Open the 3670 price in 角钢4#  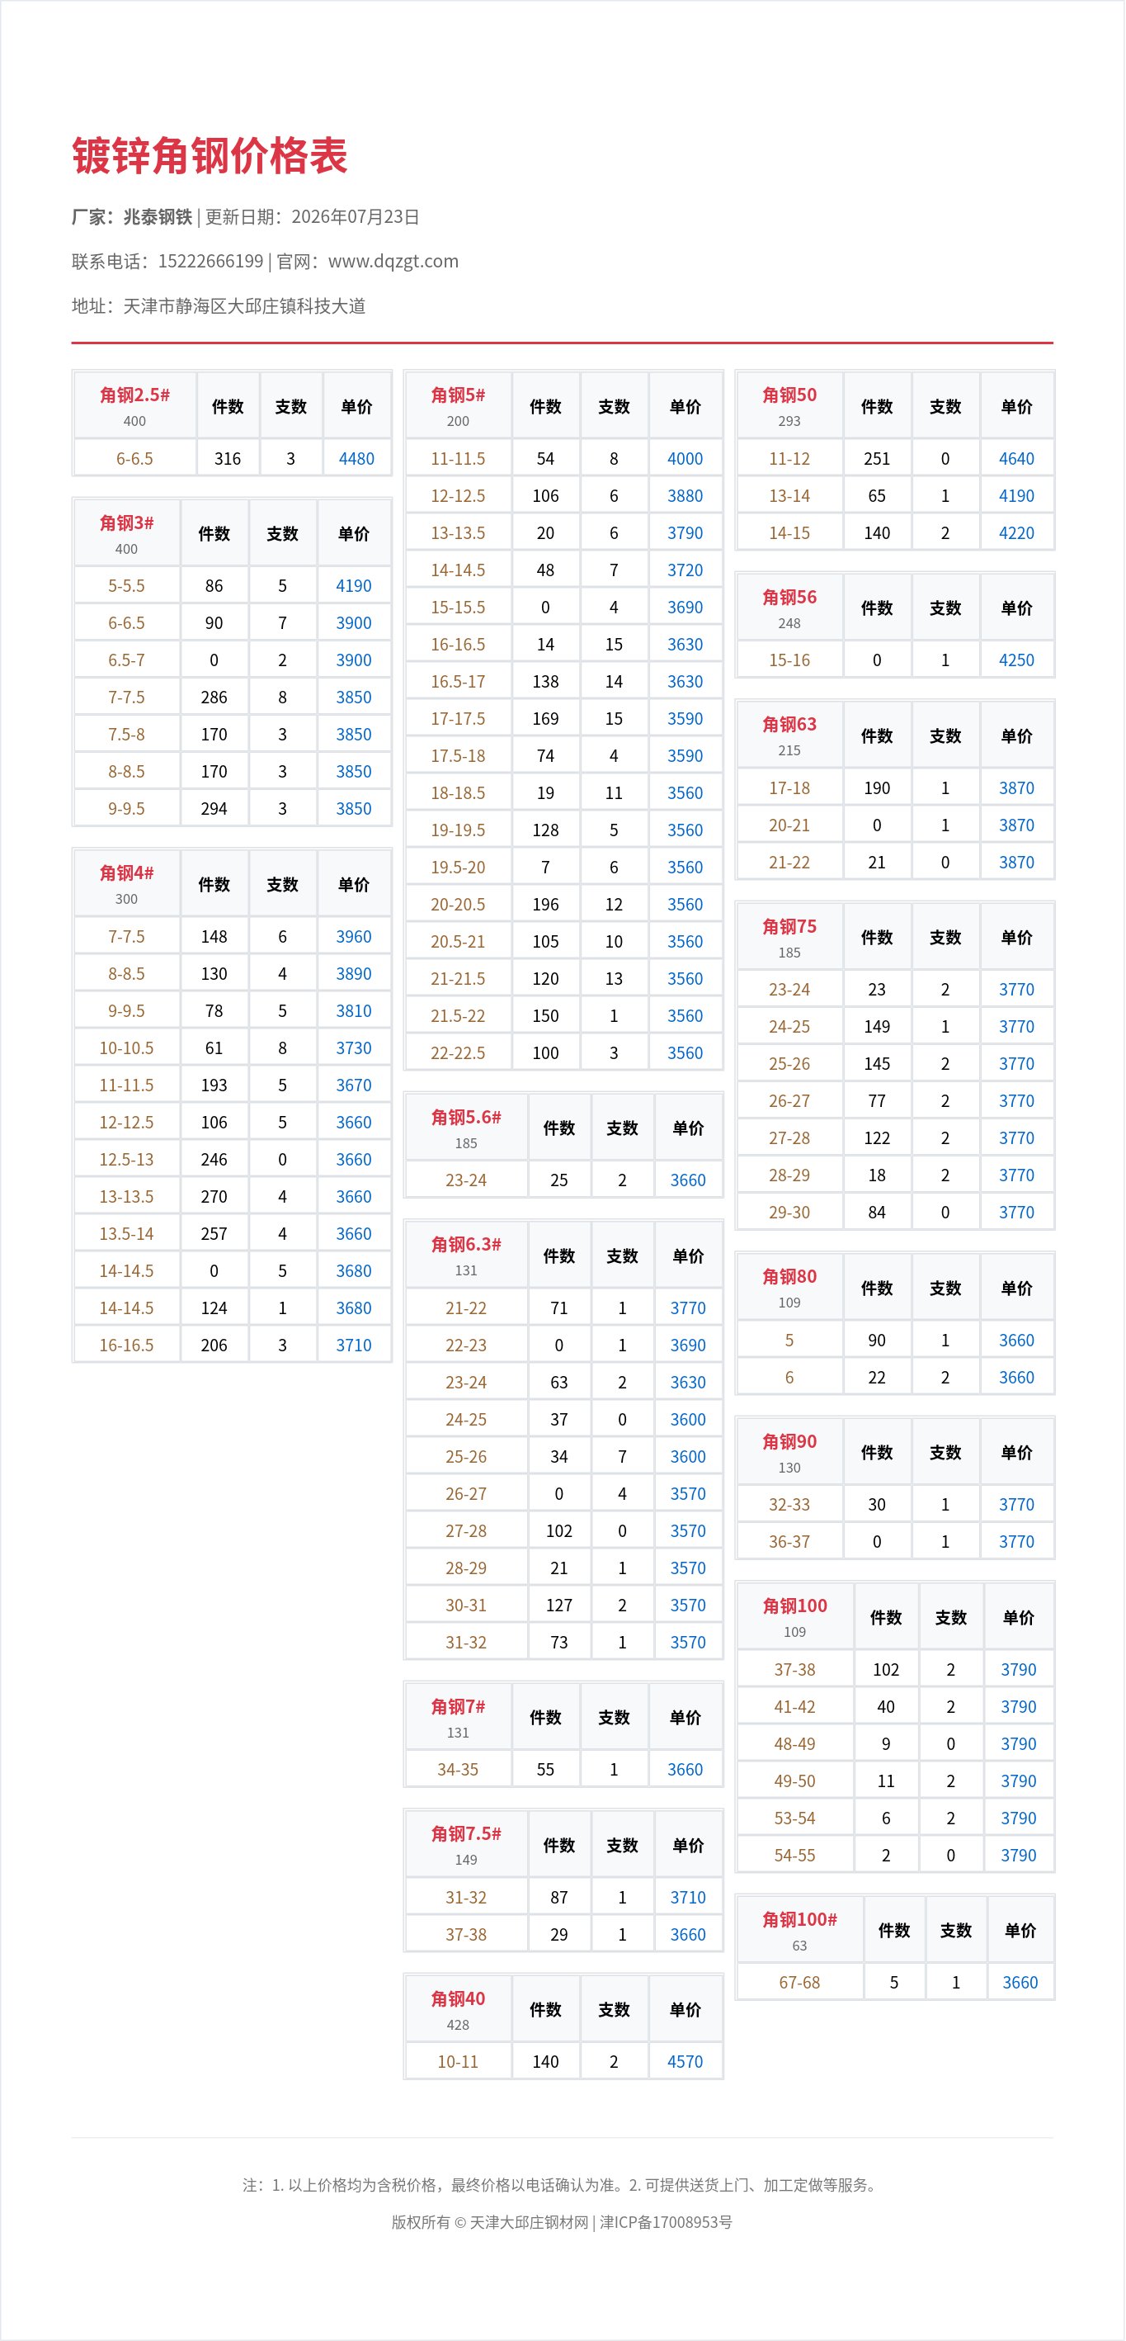pyautogui.click(x=354, y=1085)
